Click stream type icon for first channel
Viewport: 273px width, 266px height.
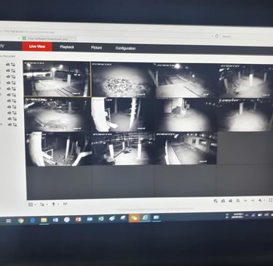point(13,65)
